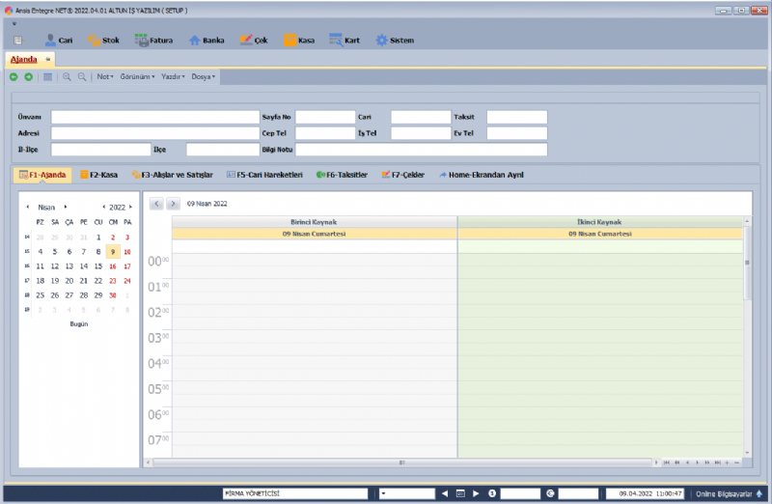
Task: Click the Online Bilgisayarlar up arrow icon
Action: pos(759,493)
